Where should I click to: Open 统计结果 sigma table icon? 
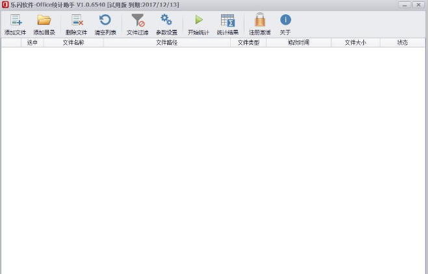point(227,20)
